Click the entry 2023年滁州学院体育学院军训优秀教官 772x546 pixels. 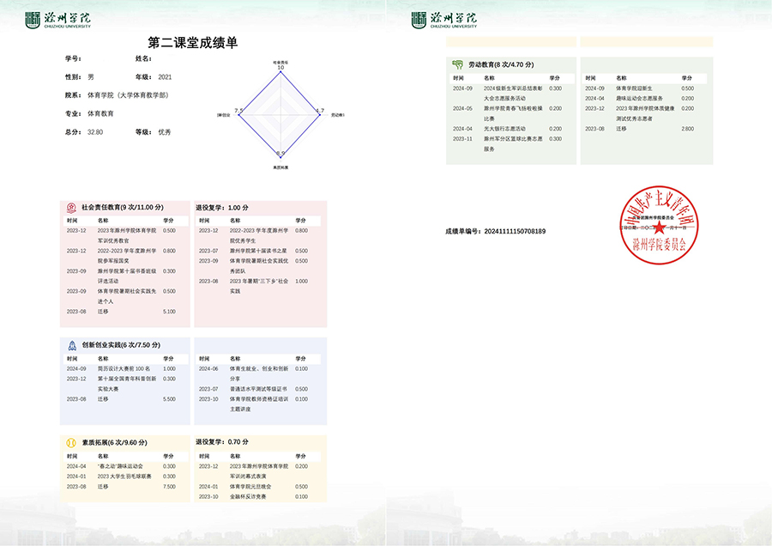coord(127,235)
